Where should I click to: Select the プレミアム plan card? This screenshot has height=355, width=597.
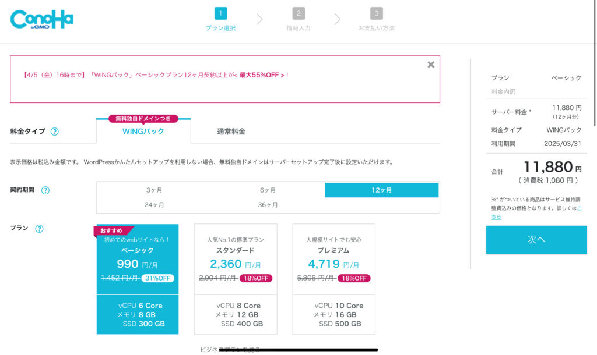(x=334, y=279)
